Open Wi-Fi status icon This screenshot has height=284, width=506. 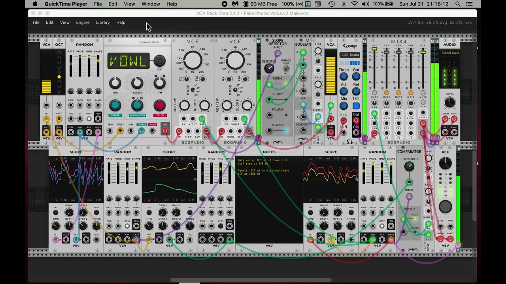click(354, 4)
